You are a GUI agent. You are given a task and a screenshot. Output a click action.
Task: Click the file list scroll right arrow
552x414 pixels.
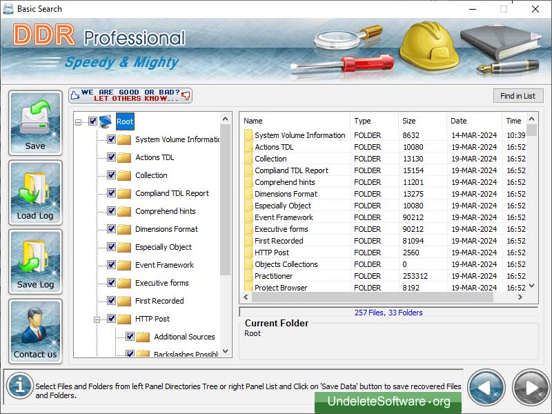pyautogui.click(x=520, y=297)
